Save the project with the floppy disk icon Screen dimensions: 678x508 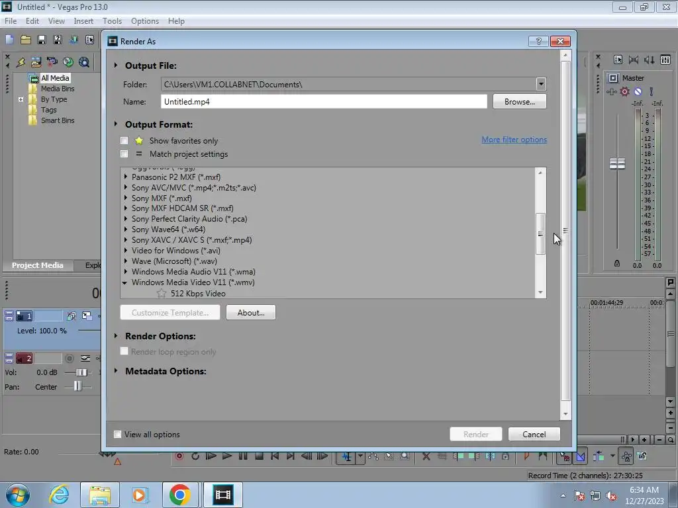42,40
